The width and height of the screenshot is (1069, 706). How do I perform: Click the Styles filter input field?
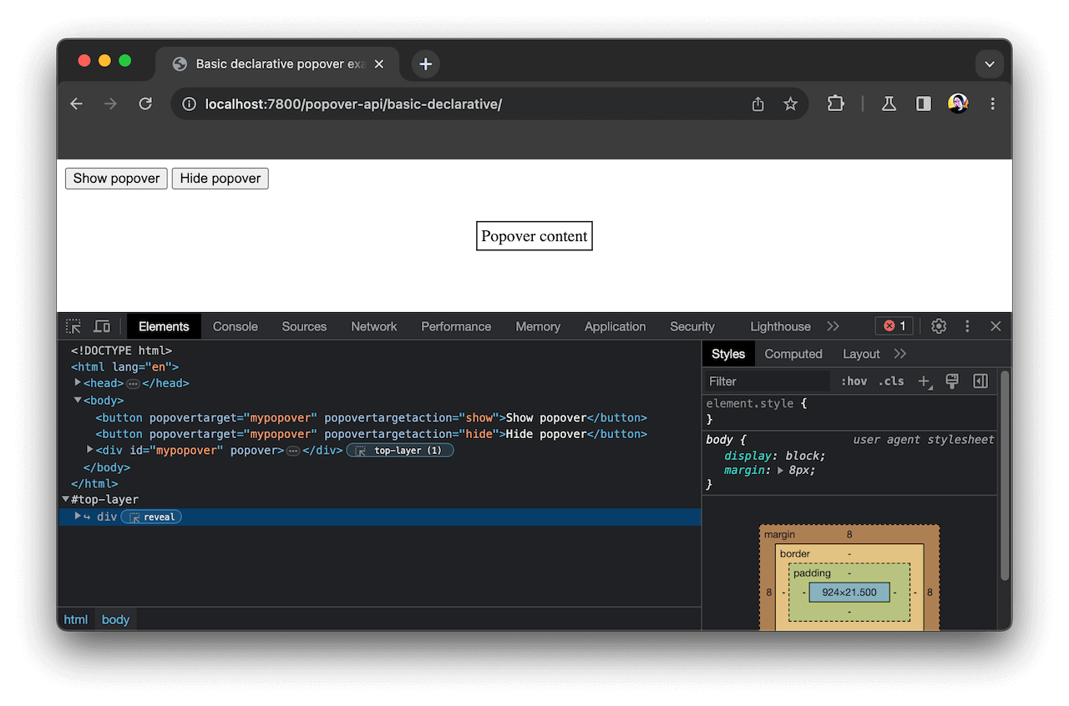tap(764, 381)
